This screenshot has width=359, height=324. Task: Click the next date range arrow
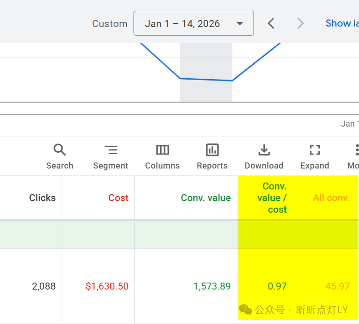(301, 23)
